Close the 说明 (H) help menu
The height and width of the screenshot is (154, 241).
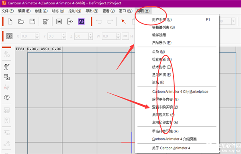[x=143, y=11]
